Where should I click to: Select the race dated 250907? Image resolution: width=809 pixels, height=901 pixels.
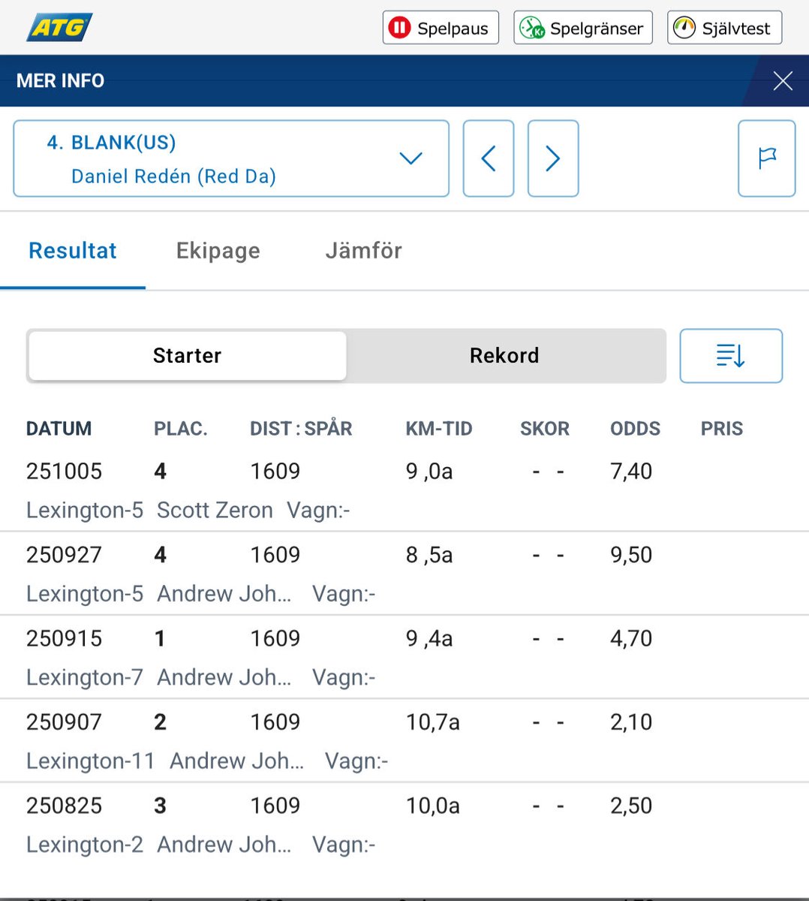[404, 740]
